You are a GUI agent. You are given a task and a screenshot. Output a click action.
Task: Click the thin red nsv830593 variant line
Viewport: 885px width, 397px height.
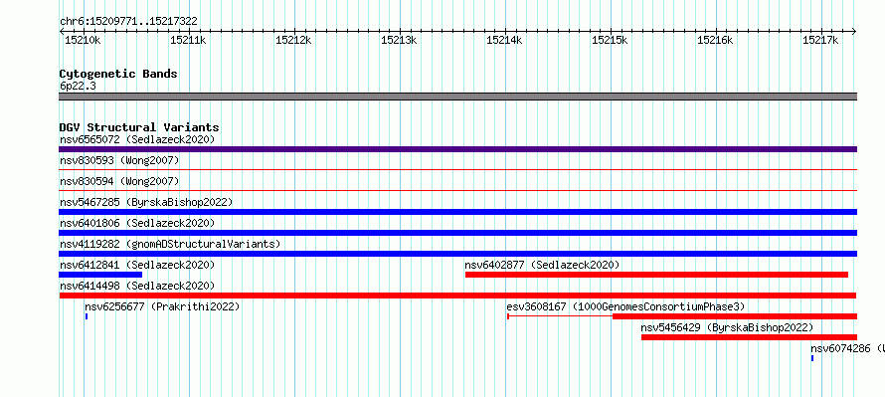(457, 169)
